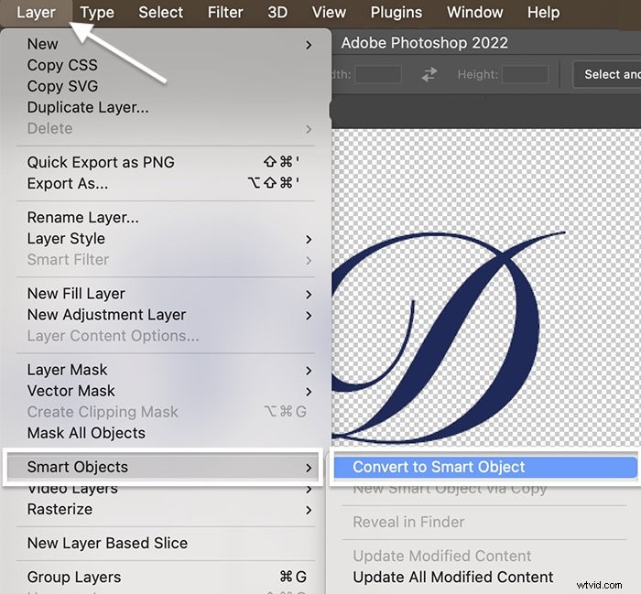Screen dimensions: 641x594
Task: Click the Width input field
Action: tap(377, 74)
